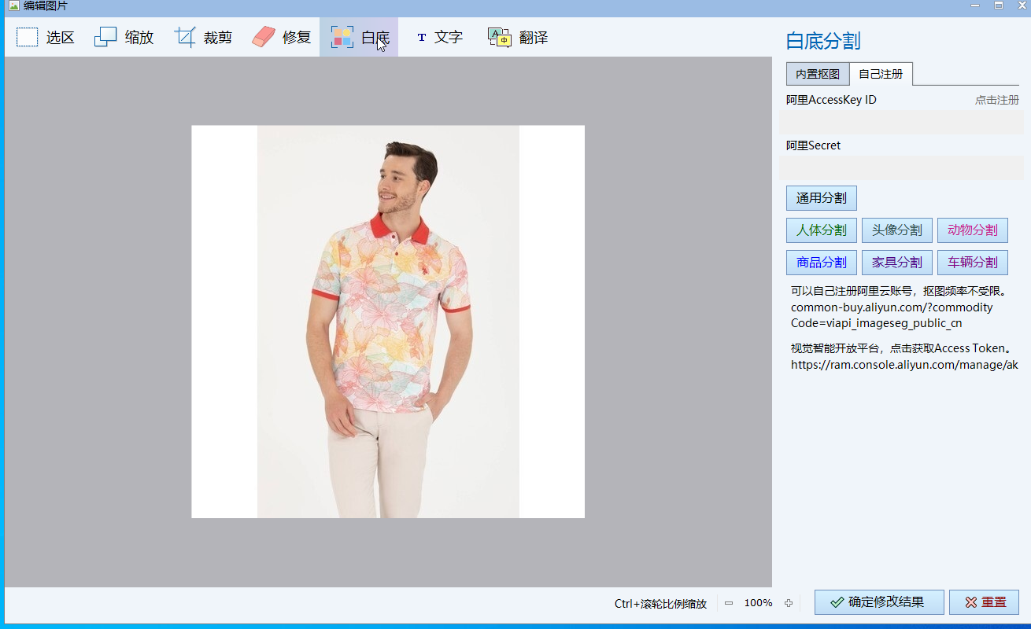Click the 阿里AccessKey ID input field
The width and height of the screenshot is (1031, 629).
click(901, 123)
